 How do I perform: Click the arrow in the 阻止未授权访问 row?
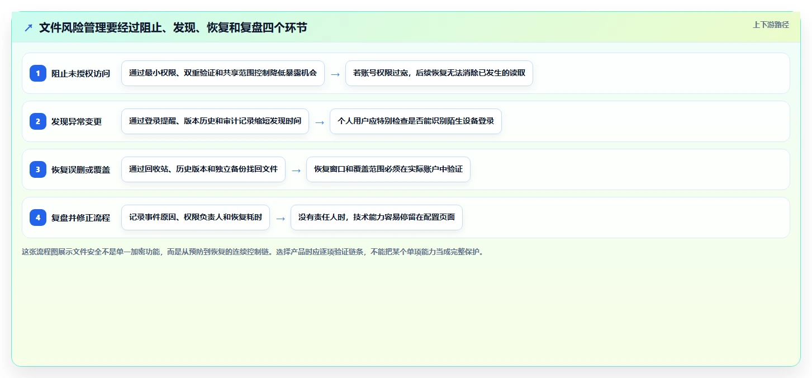(335, 74)
